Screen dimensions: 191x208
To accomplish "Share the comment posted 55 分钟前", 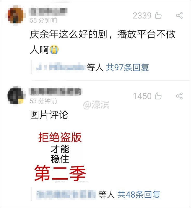I will coord(179,15).
